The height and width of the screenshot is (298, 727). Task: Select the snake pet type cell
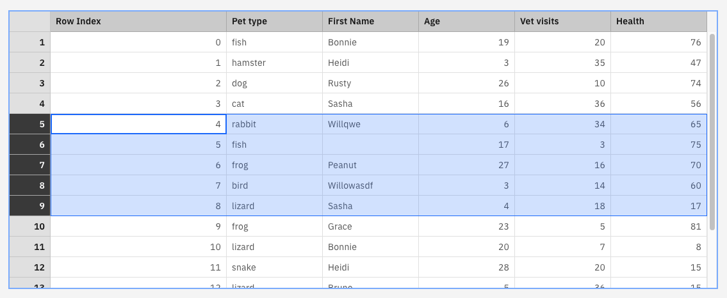[274, 267]
